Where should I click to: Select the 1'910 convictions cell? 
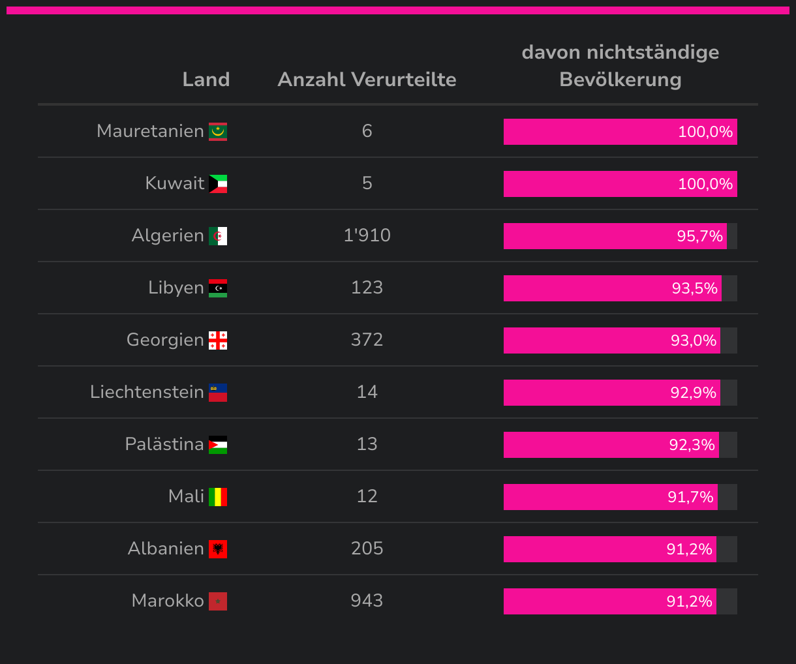click(x=367, y=235)
